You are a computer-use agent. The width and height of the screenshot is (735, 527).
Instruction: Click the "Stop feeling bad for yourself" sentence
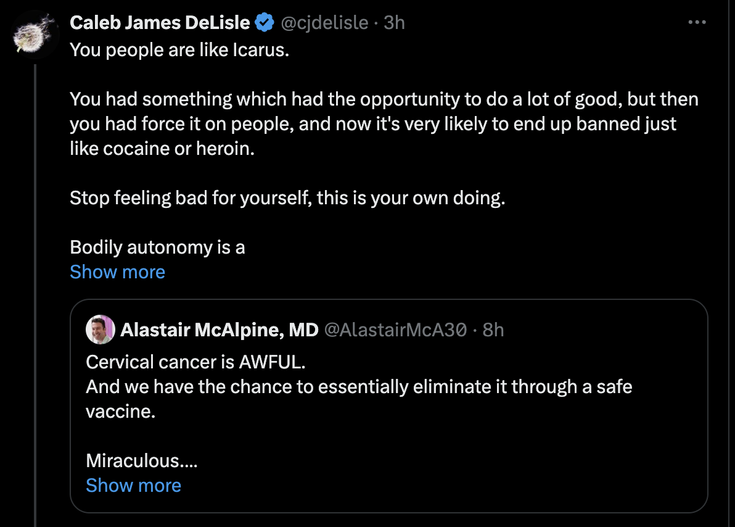coord(287,198)
